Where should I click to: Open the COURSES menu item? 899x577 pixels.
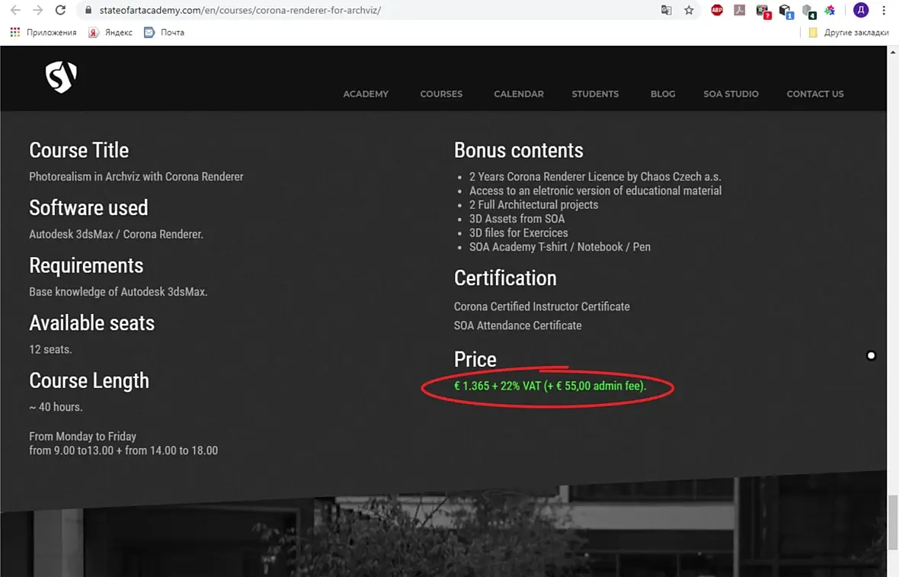[441, 94]
